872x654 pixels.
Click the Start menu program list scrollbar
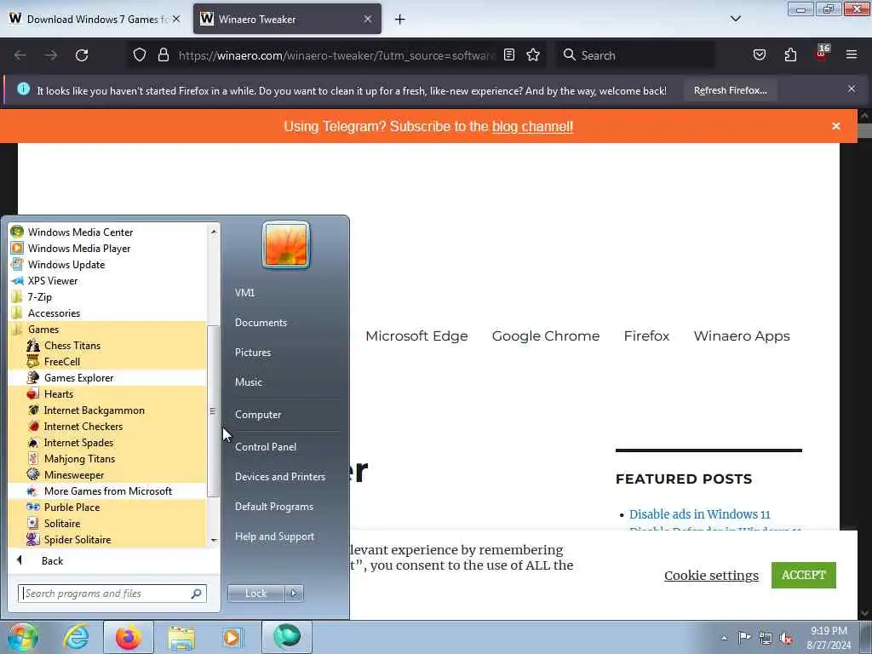[212, 411]
